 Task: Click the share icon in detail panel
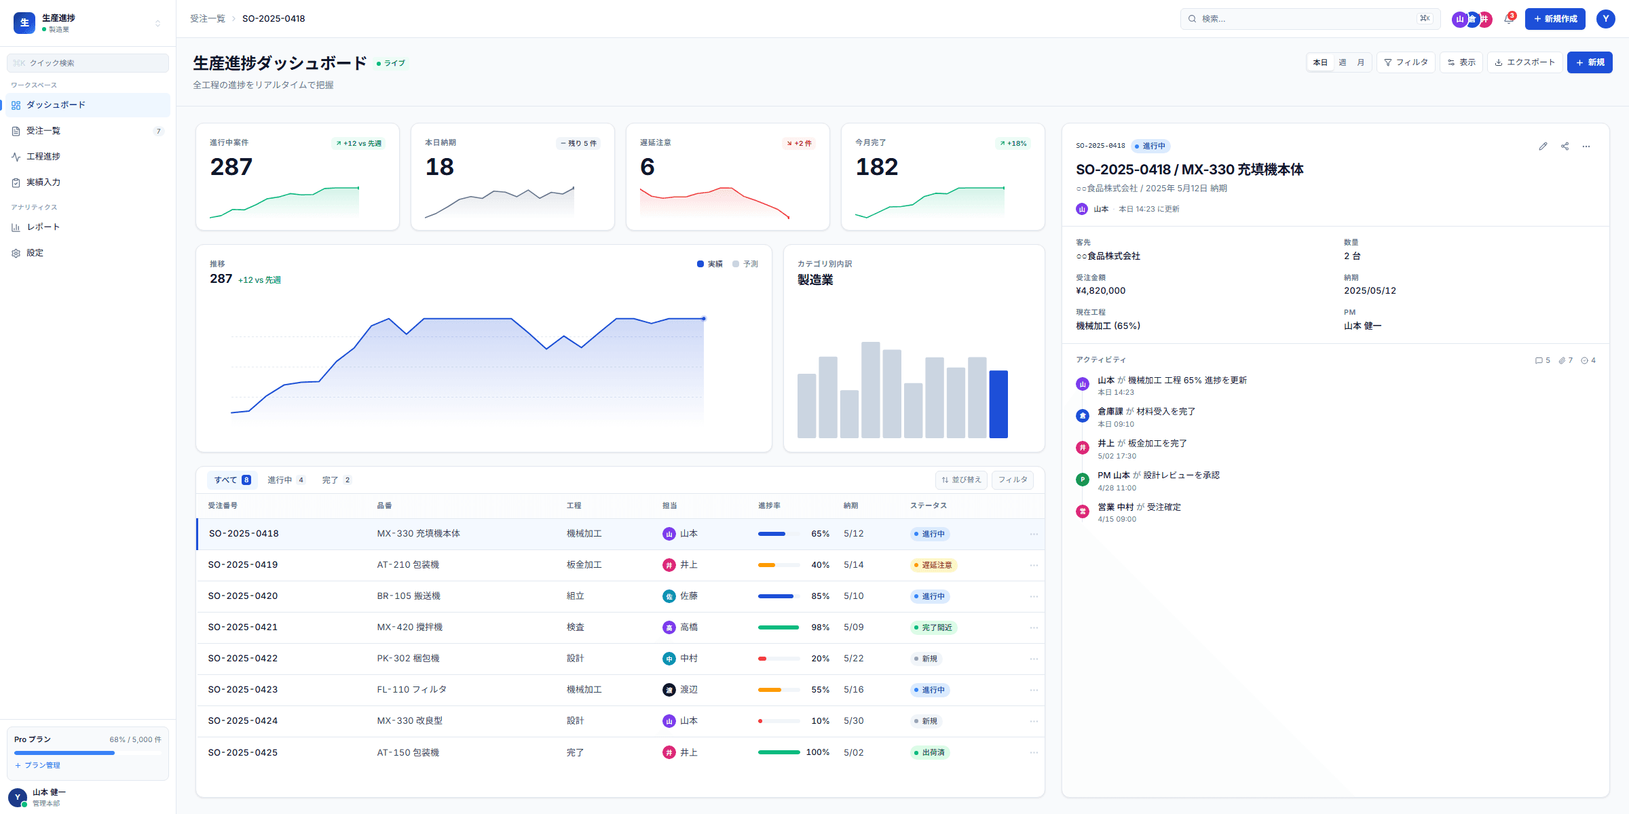pos(1565,146)
